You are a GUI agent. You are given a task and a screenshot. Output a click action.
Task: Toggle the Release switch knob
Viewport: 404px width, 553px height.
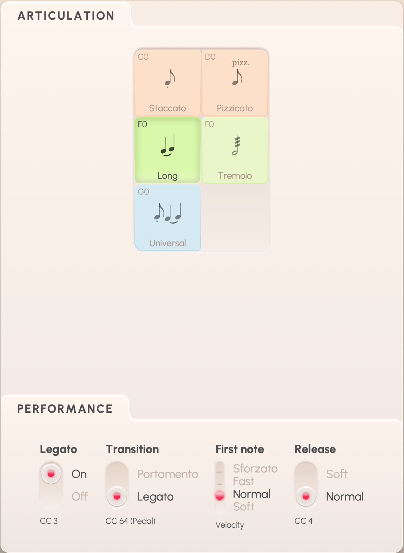coord(306,496)
